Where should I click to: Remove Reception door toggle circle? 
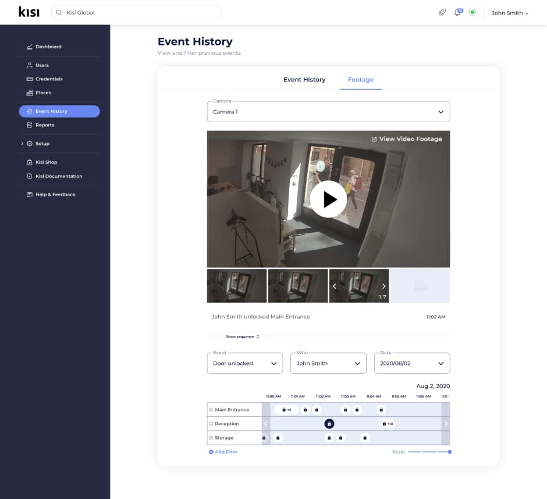(211, 424)
